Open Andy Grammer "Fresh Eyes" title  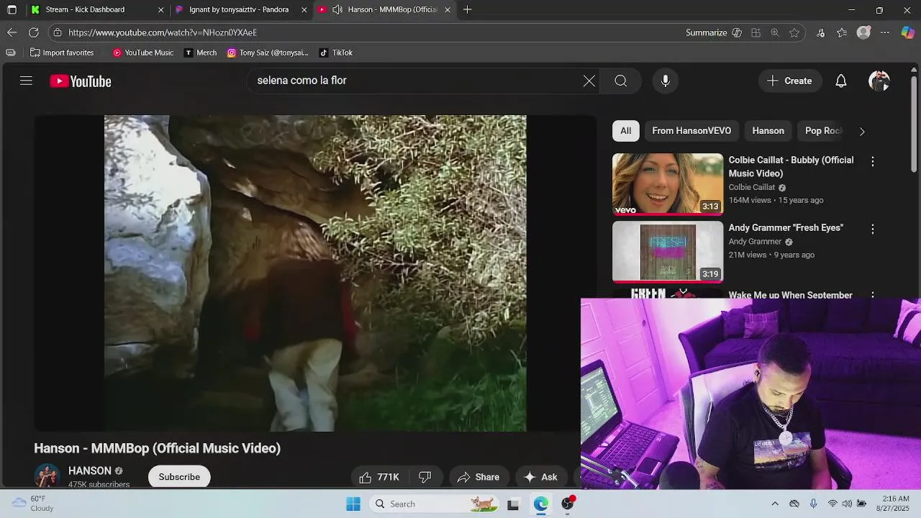tap(786, 227)
